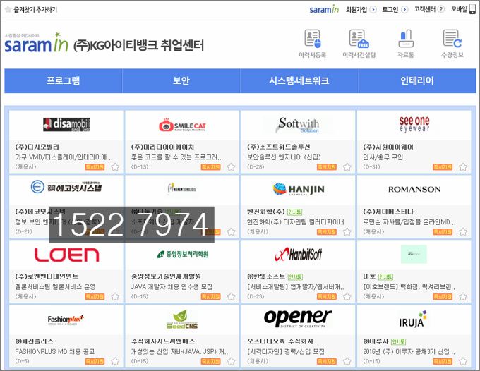
Task: Click 즉시지원 button on 소프트위드솔루션 card
Action: coord(327,167)
